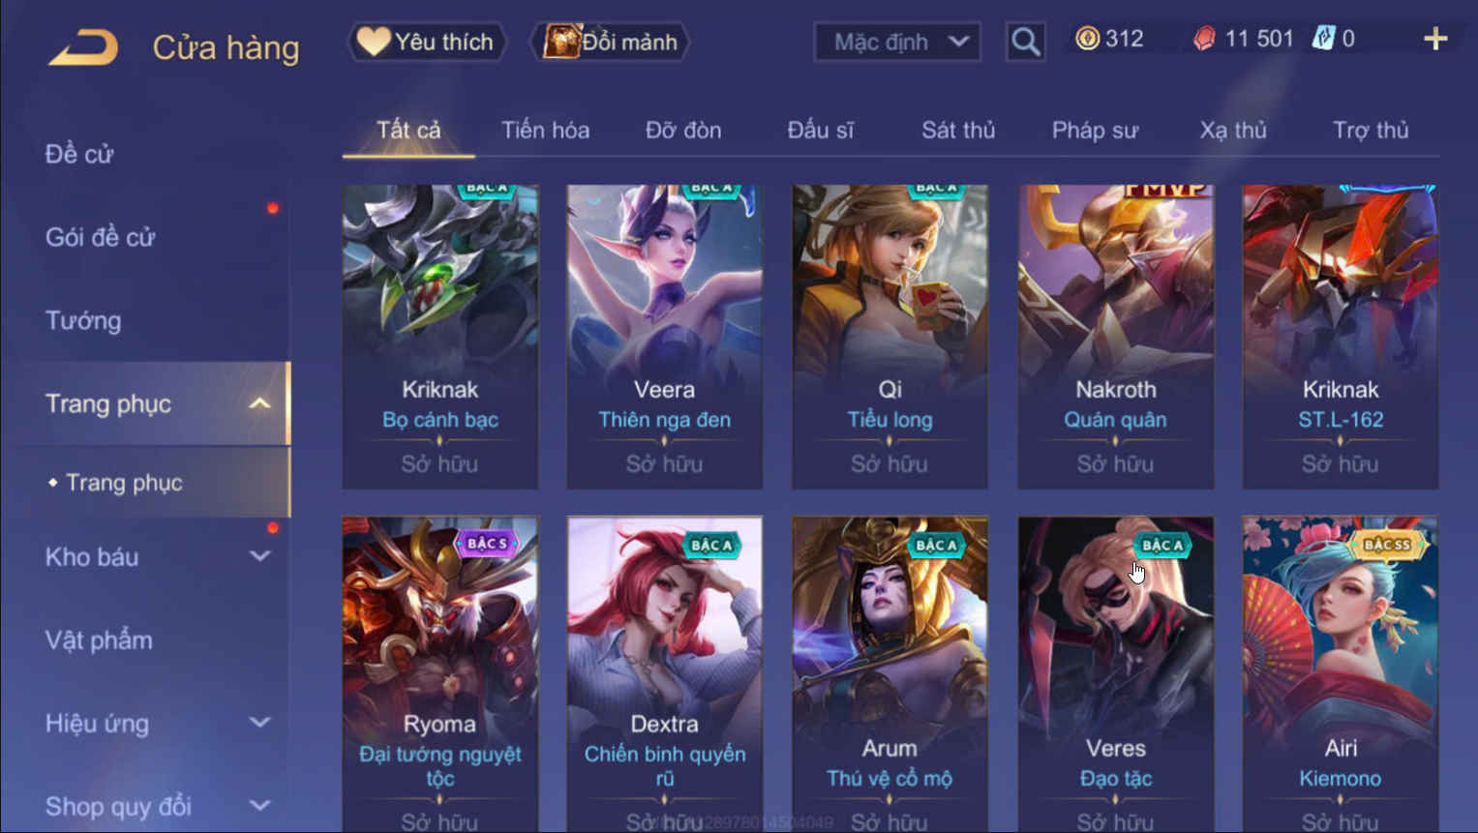Viewport: 1478px width, 833px height.
Task: Tap the gold coin balance icon
Action: coord(1087,39)
